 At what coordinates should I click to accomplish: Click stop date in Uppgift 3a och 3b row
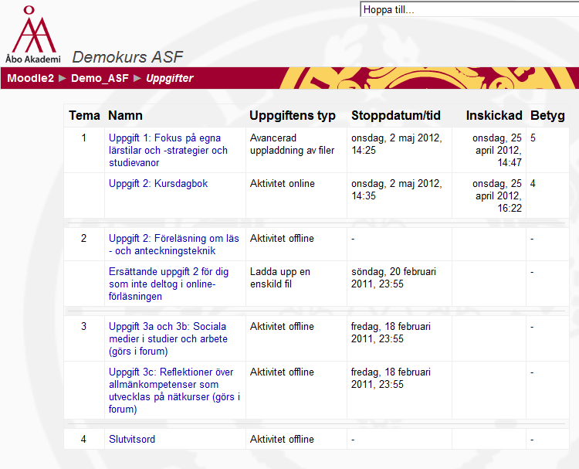[391, 332]
